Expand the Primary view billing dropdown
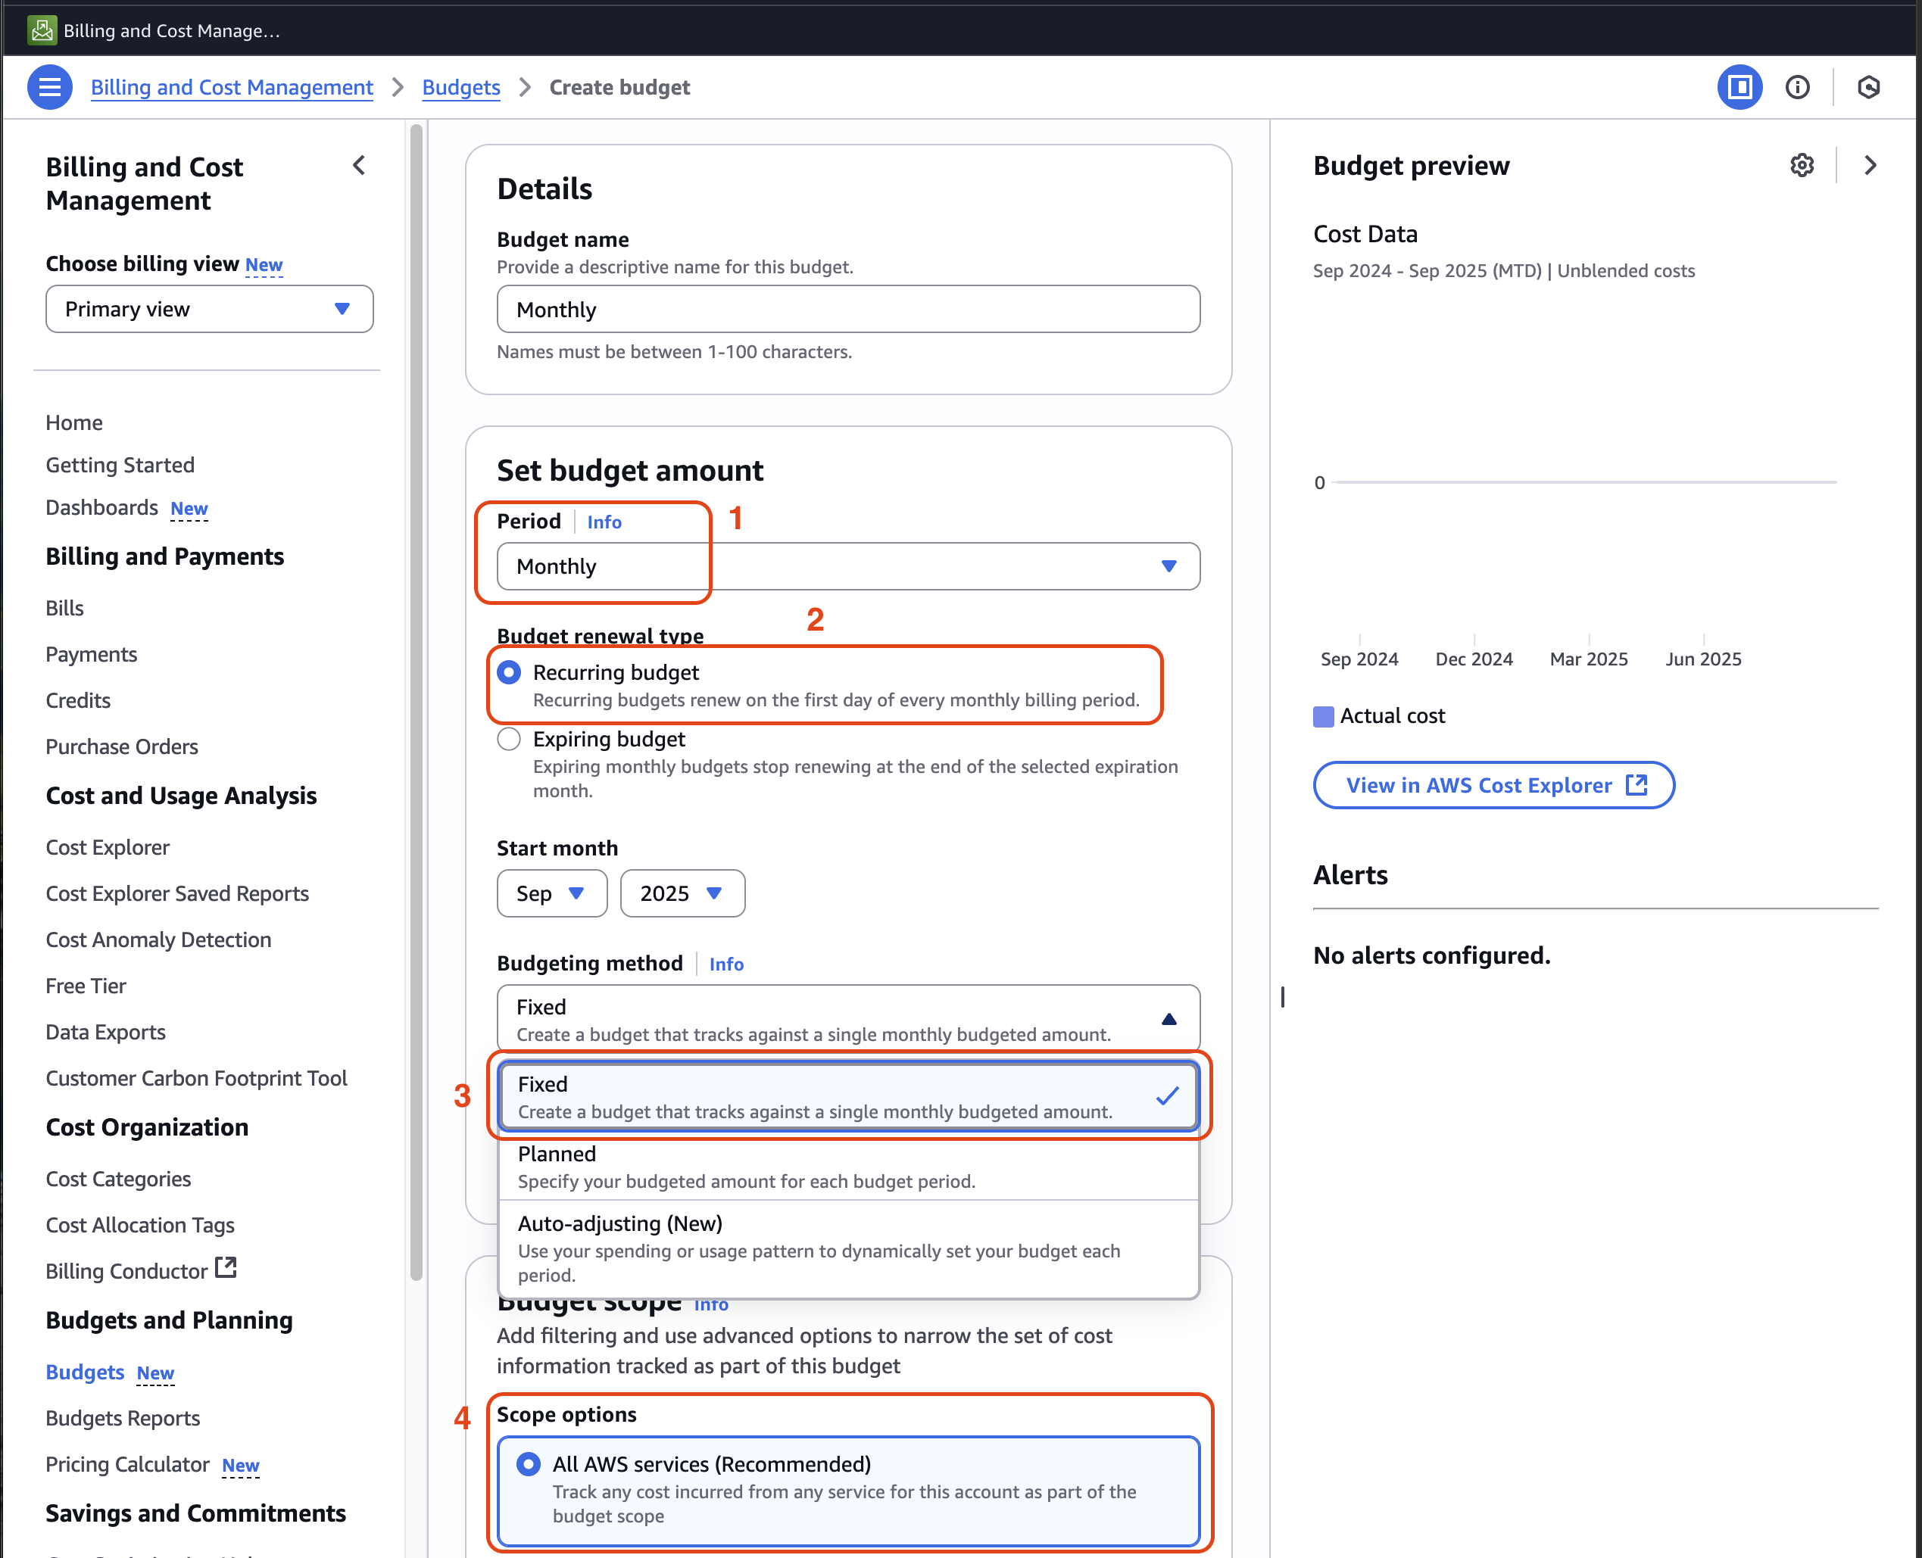1922x1558 pixels. click(x=209, y=309)
